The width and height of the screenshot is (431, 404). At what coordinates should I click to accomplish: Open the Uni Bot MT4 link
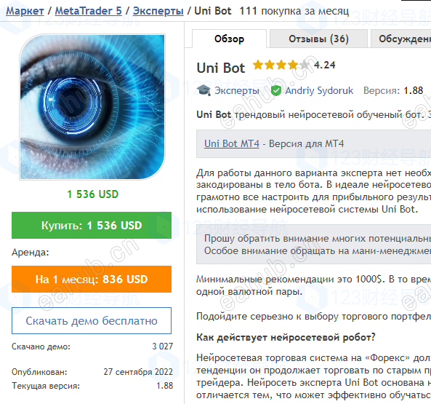pyautogui.click(x=232, y=143)
